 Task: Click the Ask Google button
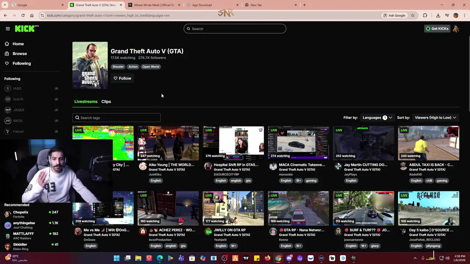pos(394,15)
